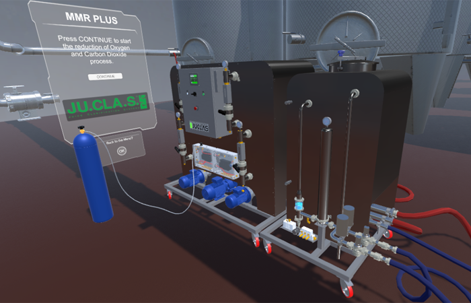Viewport: 471px width, 303px height.
Task: Select the front grey cylindrical valve actuator
Action: [342, 226]
